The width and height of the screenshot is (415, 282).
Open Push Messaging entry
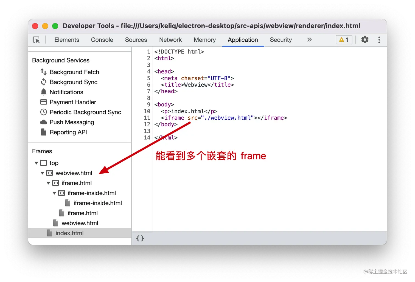72,122
